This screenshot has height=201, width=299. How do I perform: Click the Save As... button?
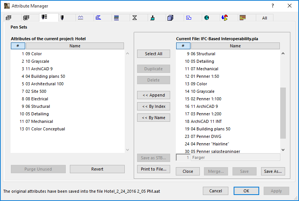[x=273, y=171]
